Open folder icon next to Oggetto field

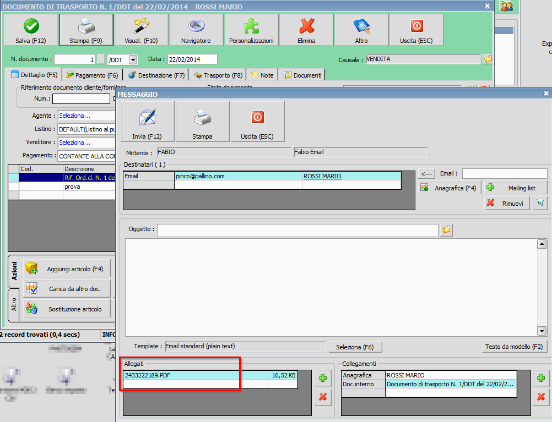(x=446, y=229)
